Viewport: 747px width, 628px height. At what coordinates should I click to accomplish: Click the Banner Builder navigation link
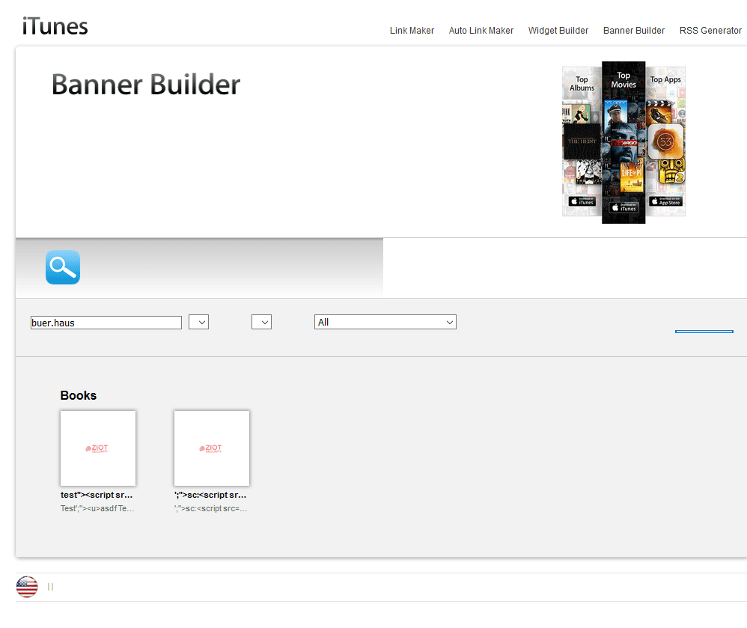[x=634, y=31]
